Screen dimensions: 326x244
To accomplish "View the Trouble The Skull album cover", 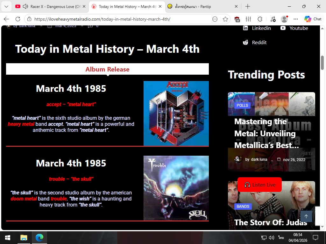I will click(176, 188).
